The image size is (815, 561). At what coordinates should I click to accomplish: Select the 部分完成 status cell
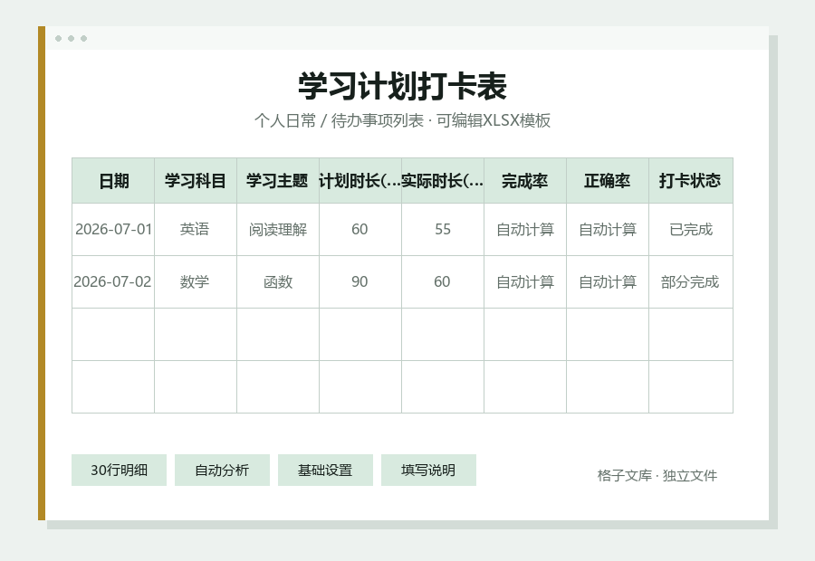pos(691,281)
